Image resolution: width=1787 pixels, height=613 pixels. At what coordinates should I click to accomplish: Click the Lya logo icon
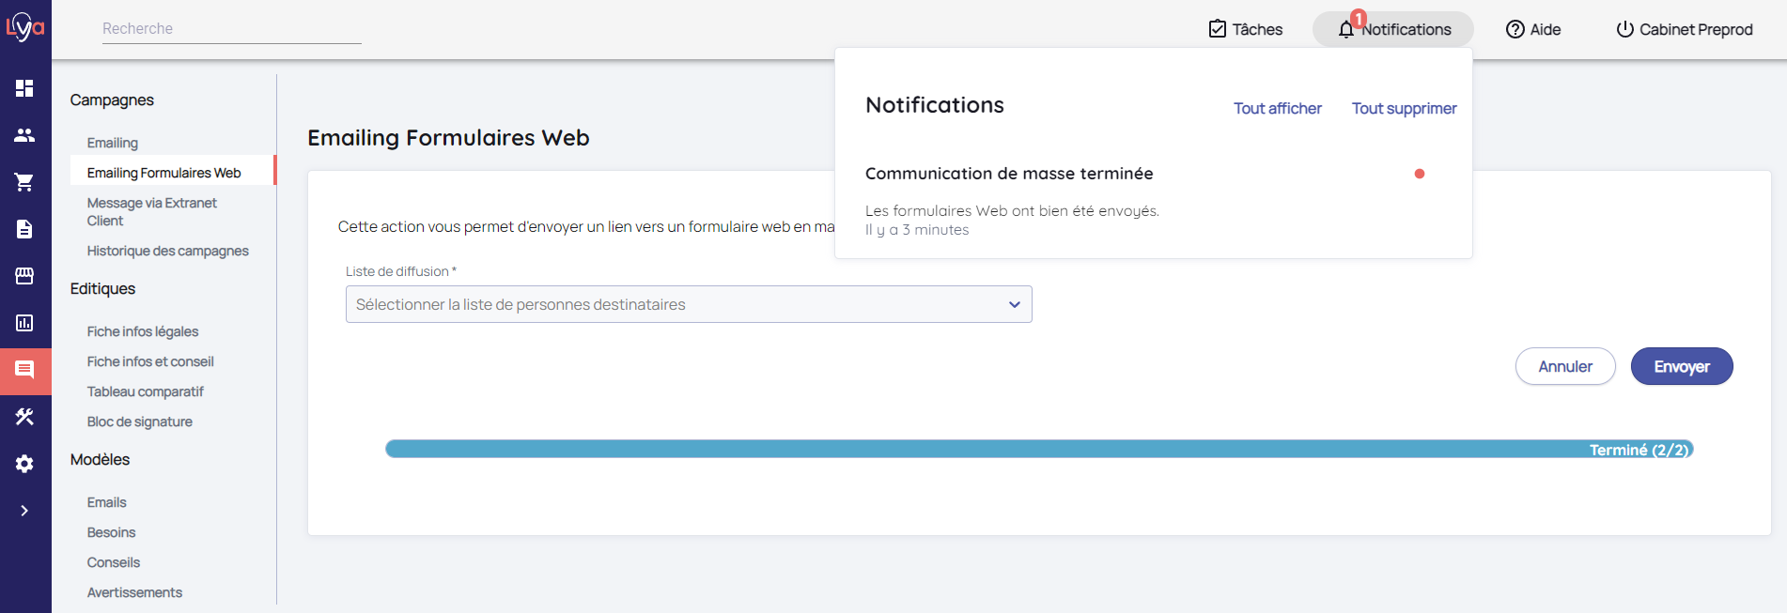tap(25, 27)
